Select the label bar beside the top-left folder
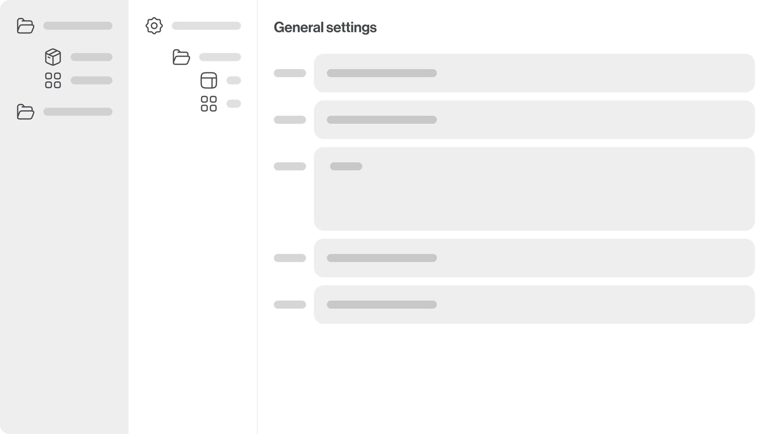This screenshot has width=771, height=434. point(78,26)
